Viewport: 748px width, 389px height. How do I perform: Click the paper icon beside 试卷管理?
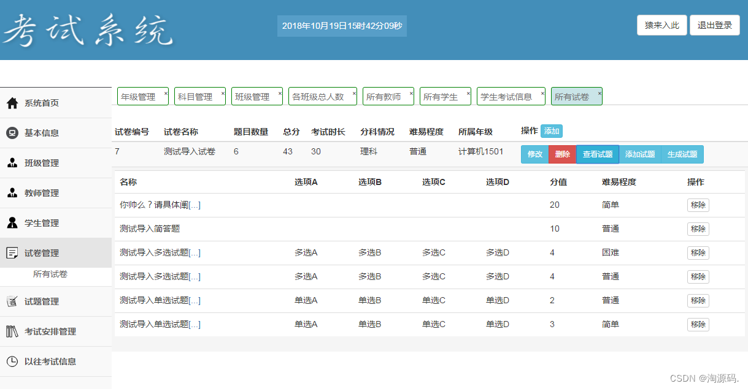[12, 253]
